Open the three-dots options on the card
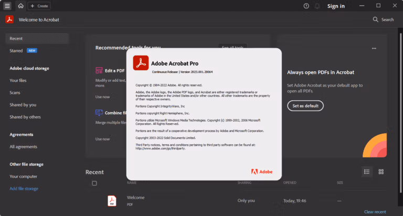The height and width of the screenshot is (216, 403). click(374, 48)
